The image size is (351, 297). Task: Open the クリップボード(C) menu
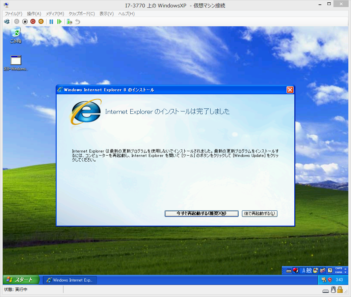[82, 13]
